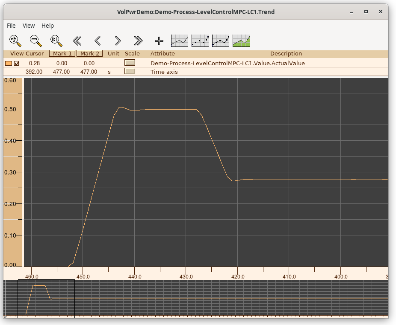Click the Description column header

(286, 53)
